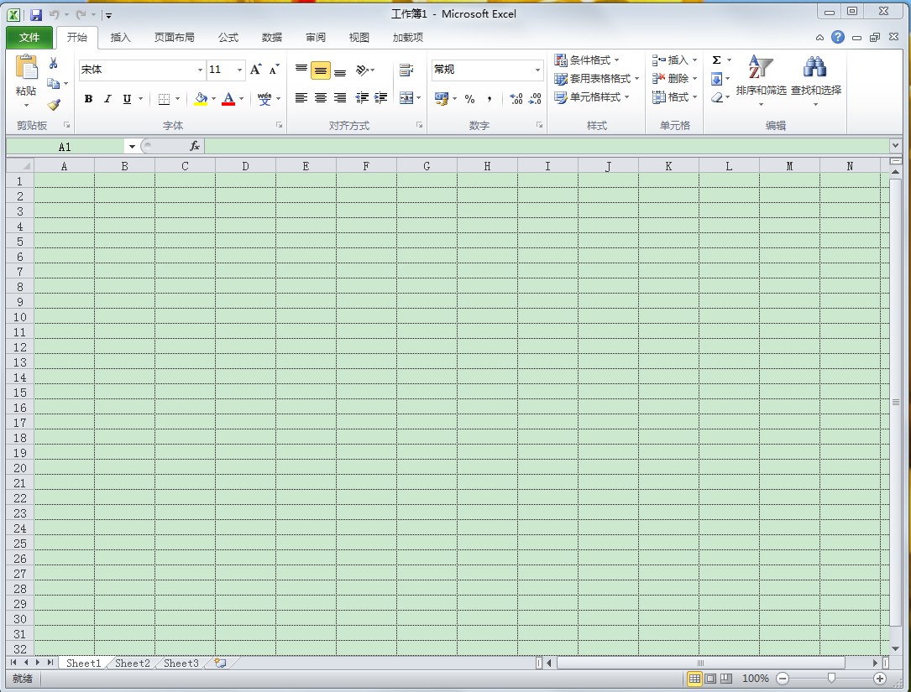Click the Fill down arrow icon

click(717, 79)
